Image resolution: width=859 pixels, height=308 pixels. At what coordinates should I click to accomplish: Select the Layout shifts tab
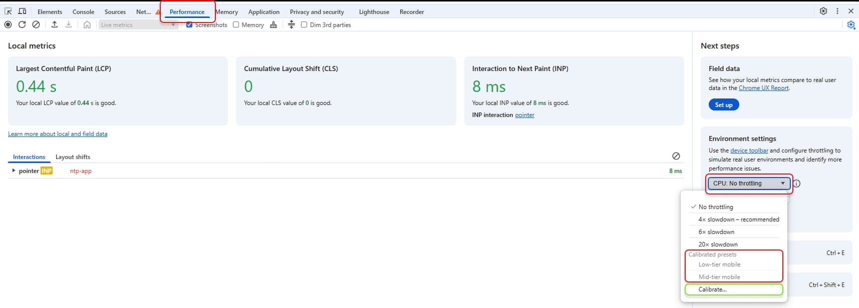pyautogui.click(x=73, y=157)
